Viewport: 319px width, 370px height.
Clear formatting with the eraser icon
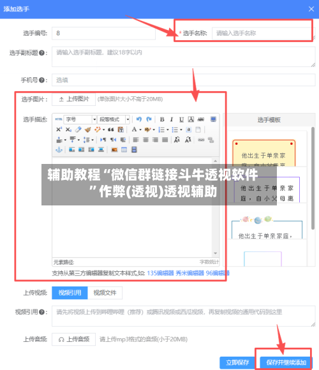click(x=78, y=129)
